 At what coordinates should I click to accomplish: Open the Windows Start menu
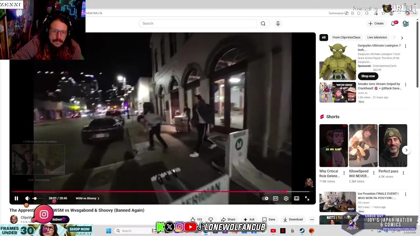[109, 231]
